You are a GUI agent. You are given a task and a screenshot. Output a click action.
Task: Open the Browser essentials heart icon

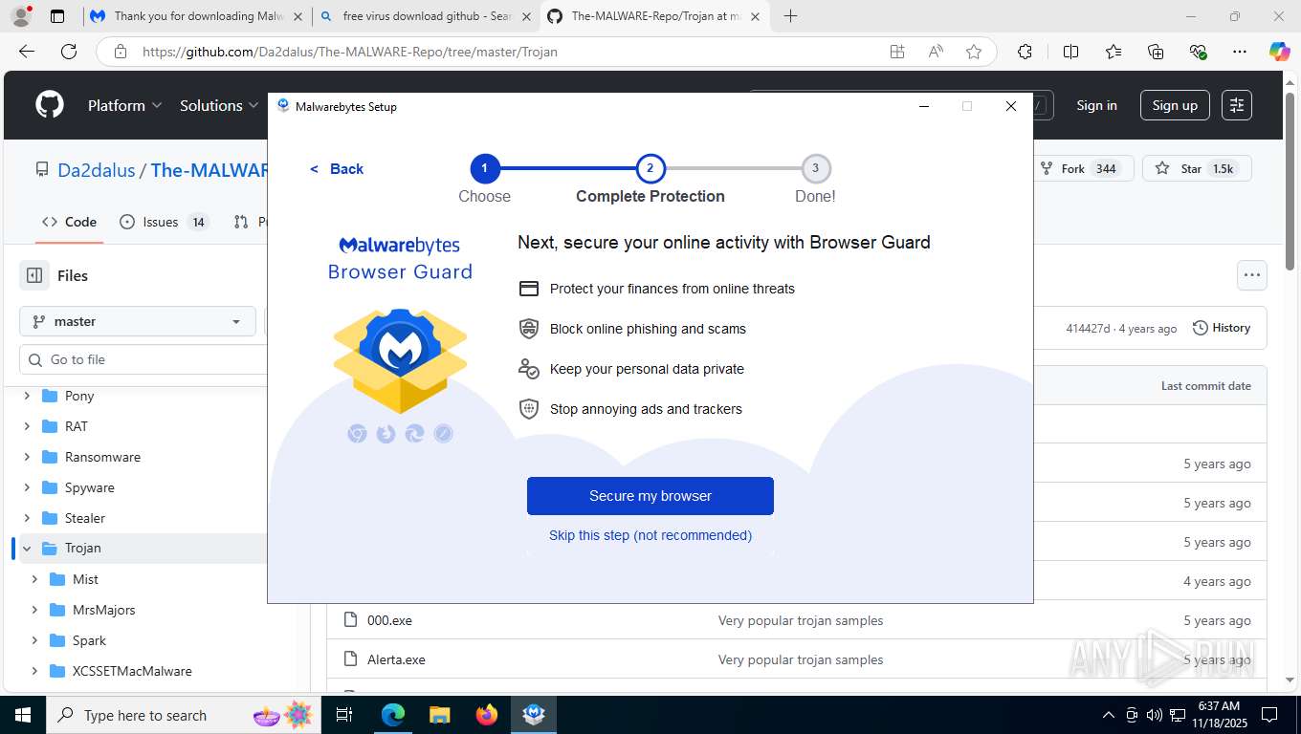coord(1198,52)
